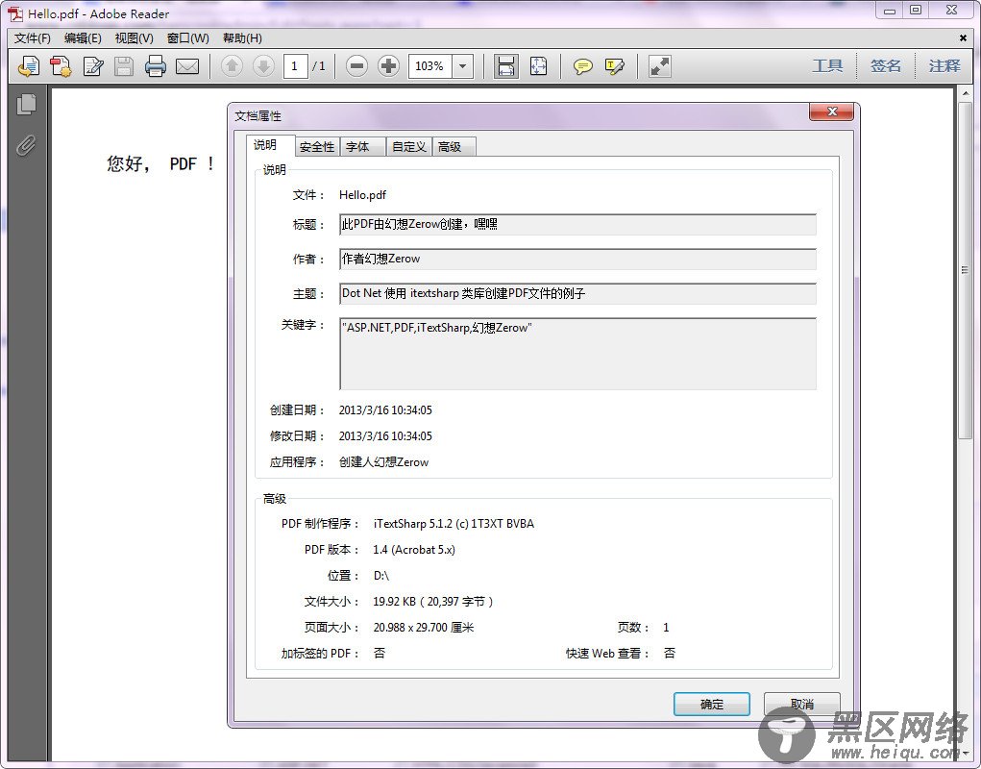Click the 作者 author field
Image resolution: width=981 pixels, height=769 pixels.
[x=577, y=259]
